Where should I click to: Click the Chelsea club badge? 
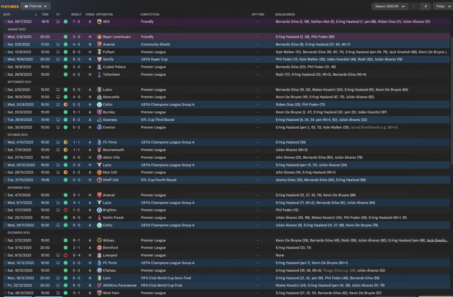(x=99, y=270)
